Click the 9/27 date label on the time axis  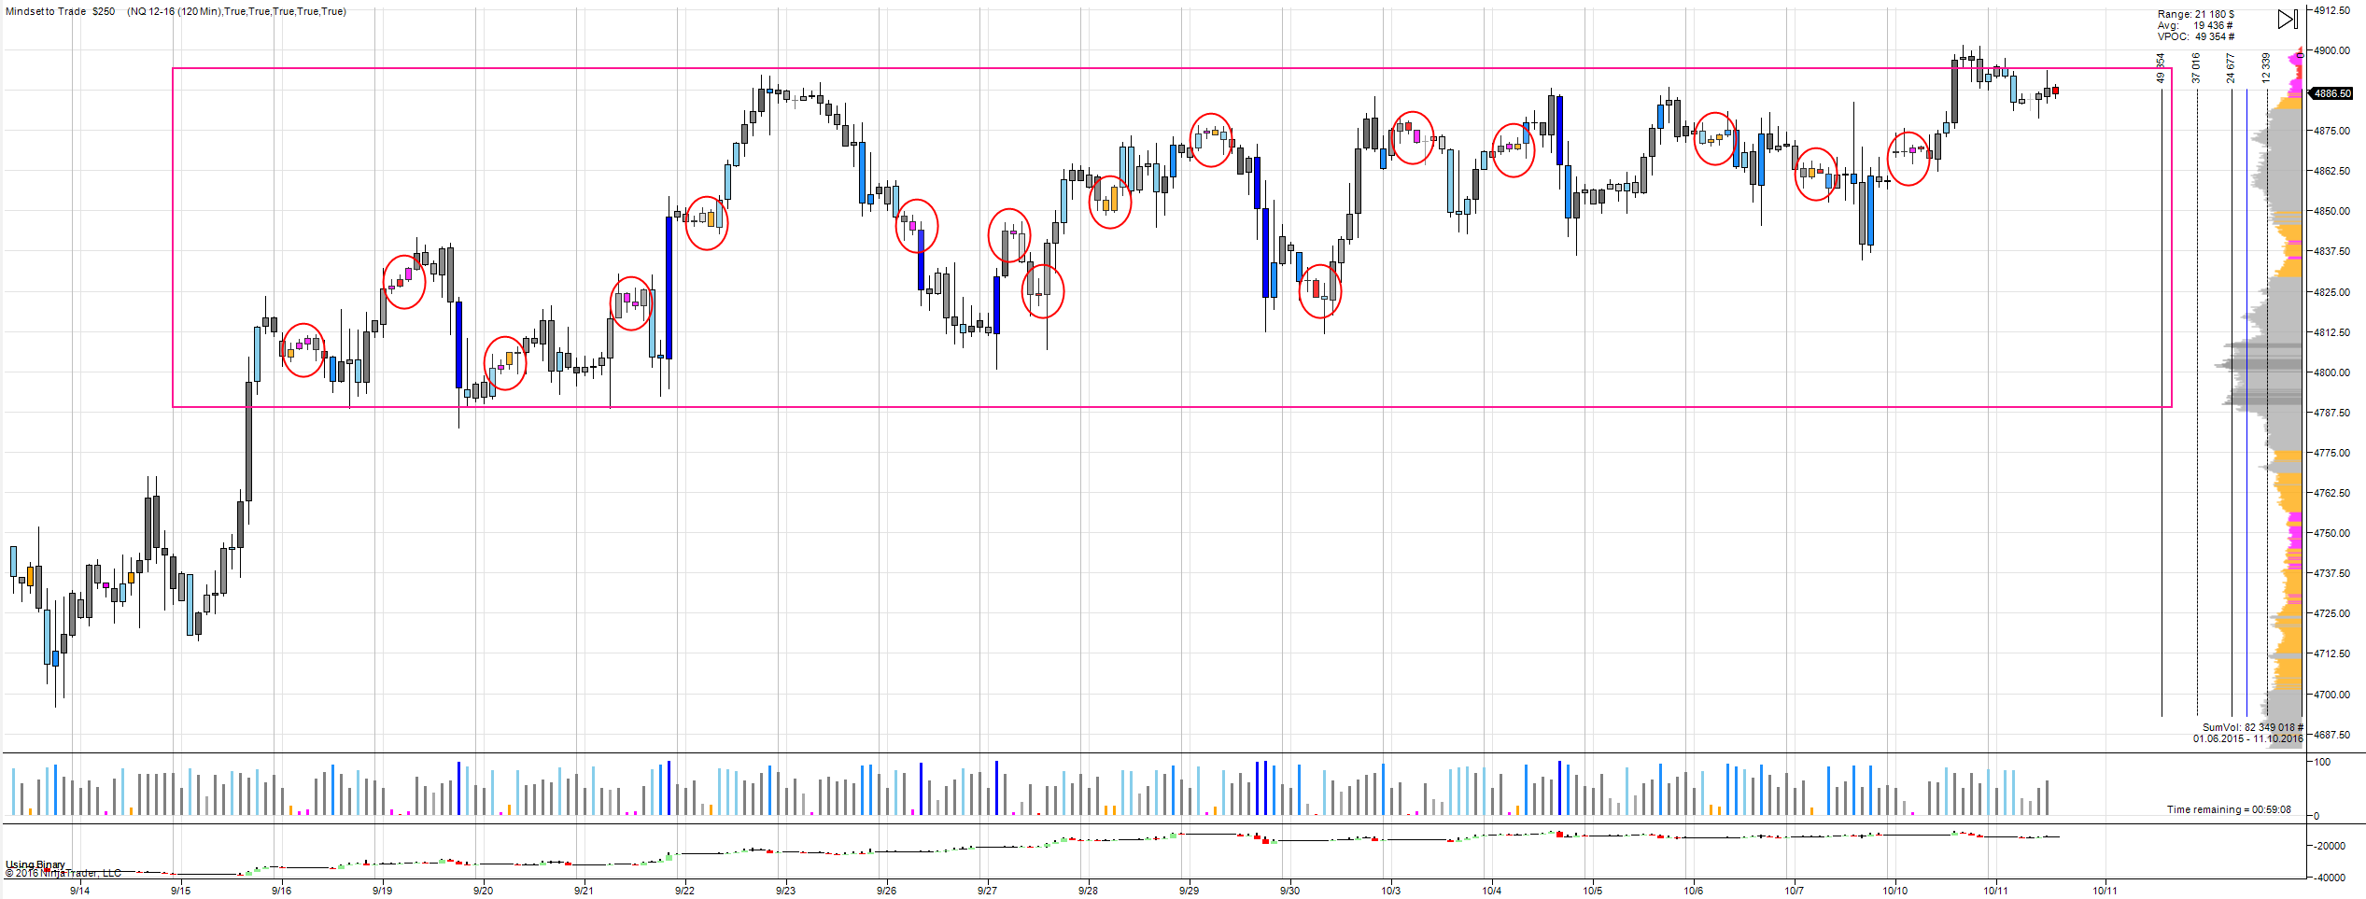click(x=988, y=891)
